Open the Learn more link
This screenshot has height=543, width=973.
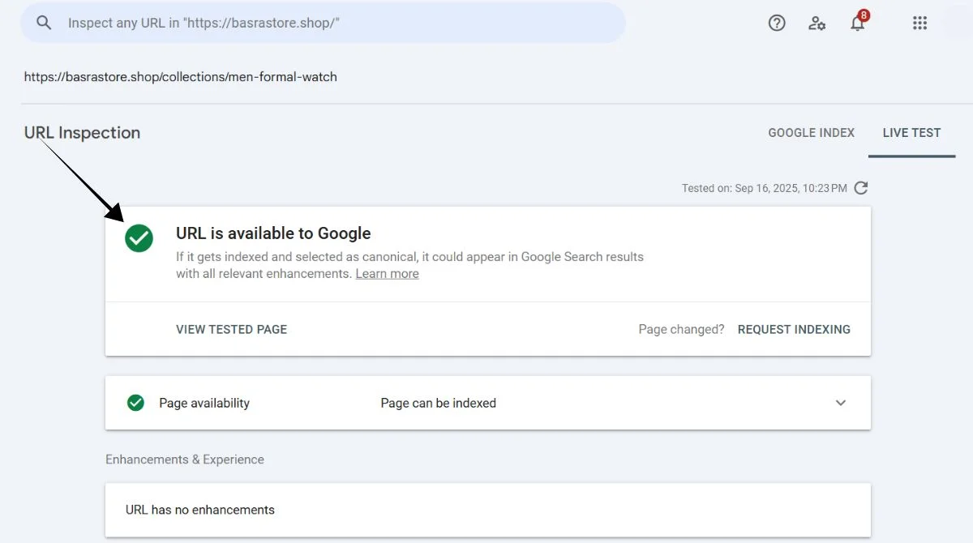387,274
